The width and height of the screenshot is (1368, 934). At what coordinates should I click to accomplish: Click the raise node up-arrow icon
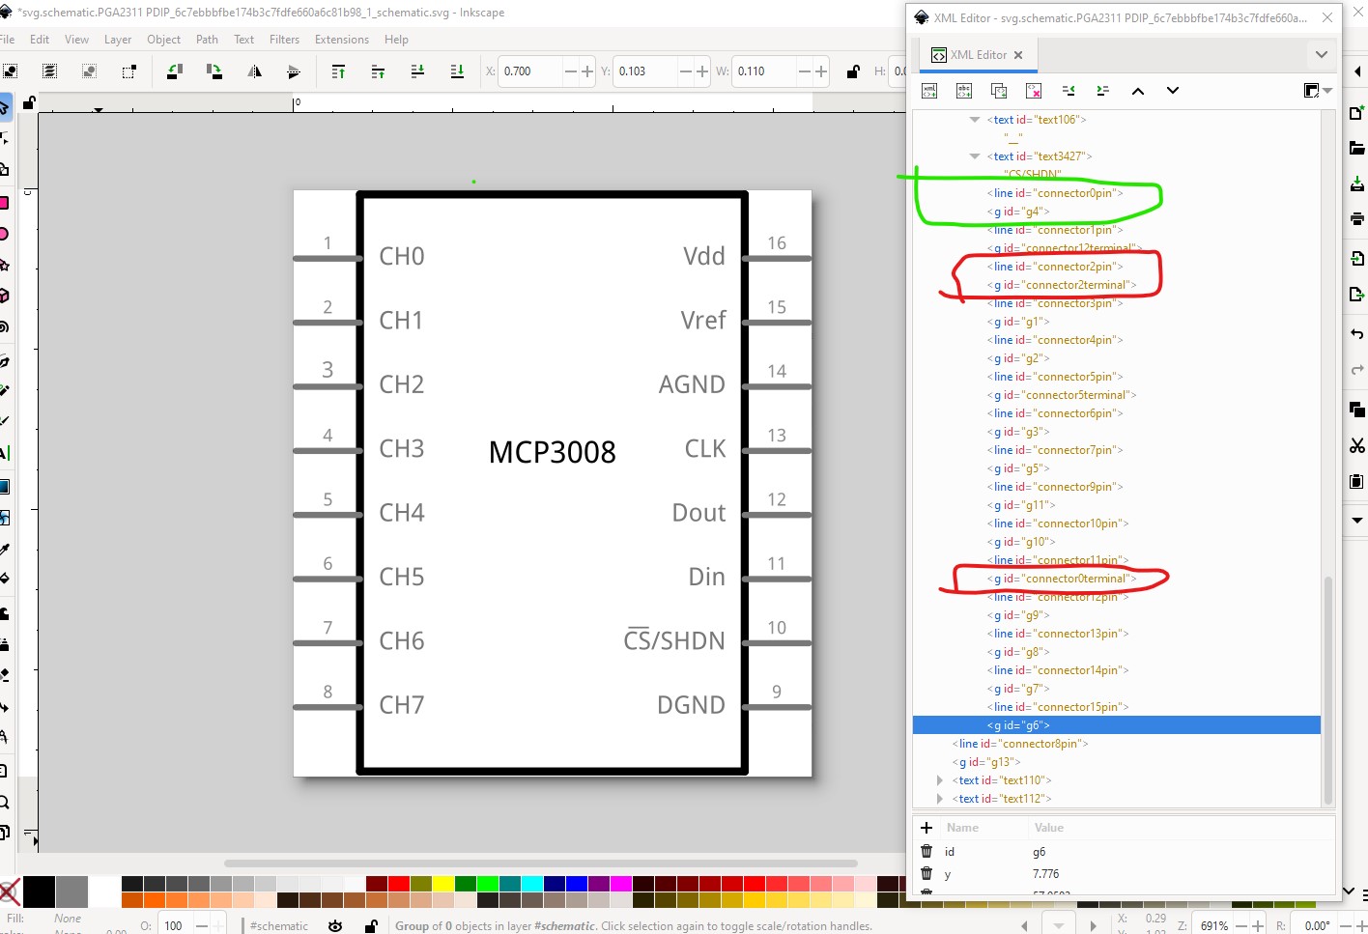(x=1138, y=91)
